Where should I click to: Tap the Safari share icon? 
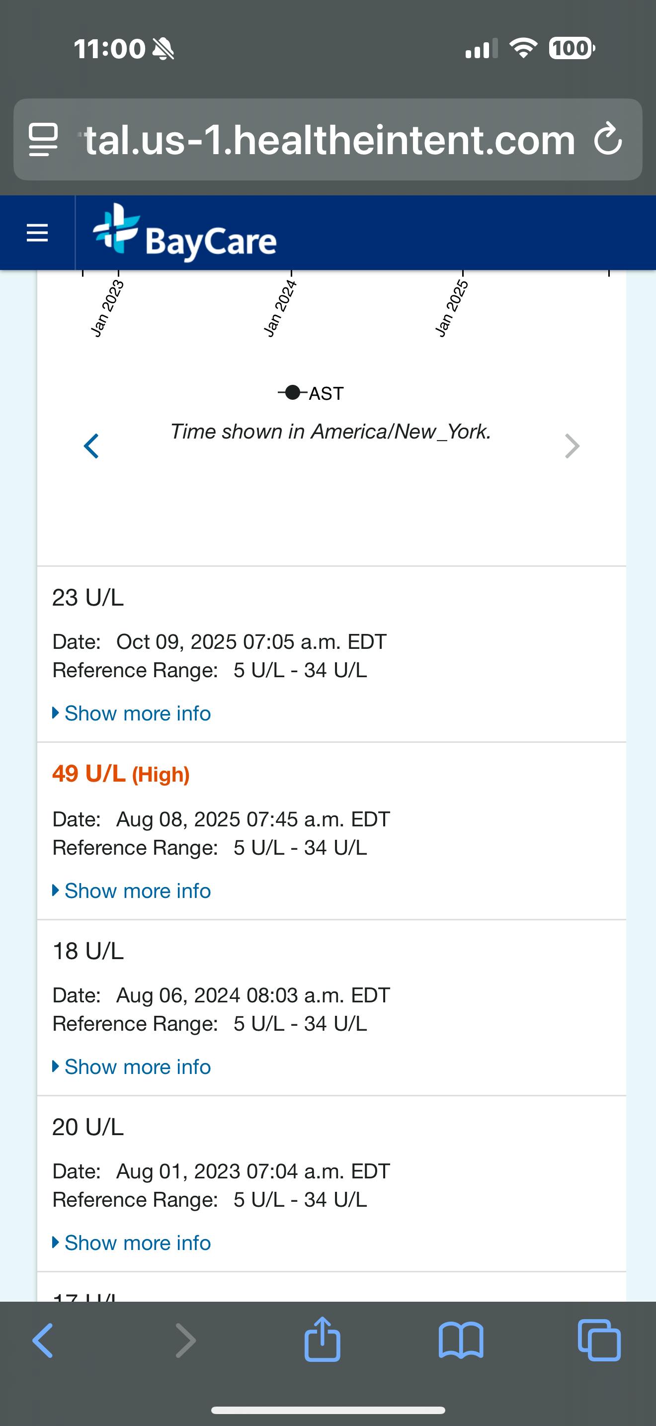click(322, 1340)
